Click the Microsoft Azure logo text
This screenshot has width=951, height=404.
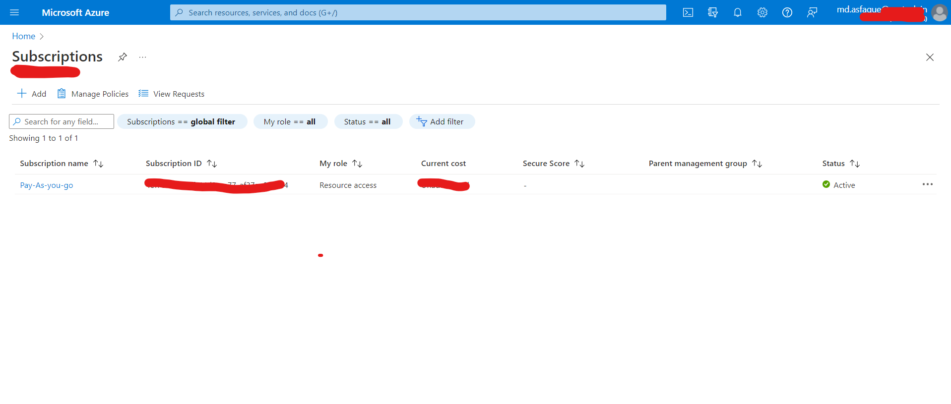75,12
